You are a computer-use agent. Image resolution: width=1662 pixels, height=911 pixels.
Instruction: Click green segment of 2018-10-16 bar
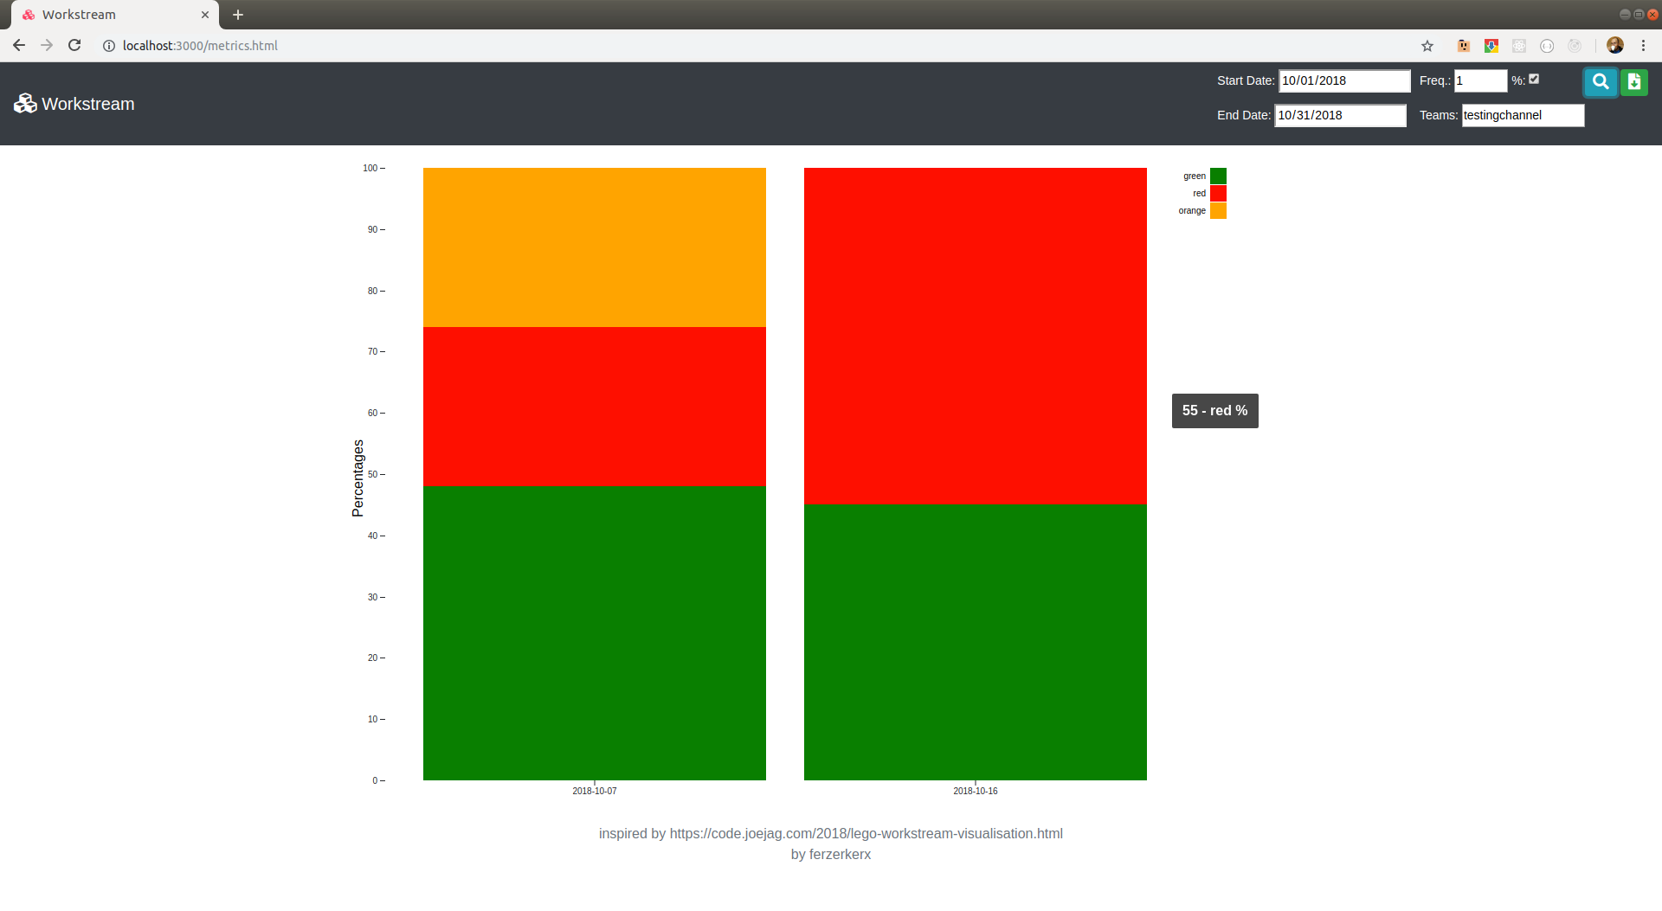pos(976,643)
